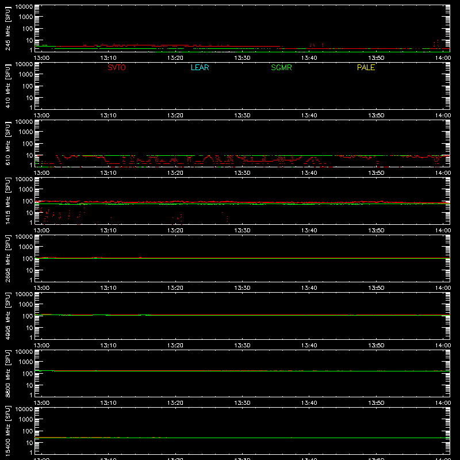The width and height of the screenshot is (460, 460).
Task: Click 13:10 time label under 4995 MHz panel
Action: pyautogui.click(x=108, y=346)
